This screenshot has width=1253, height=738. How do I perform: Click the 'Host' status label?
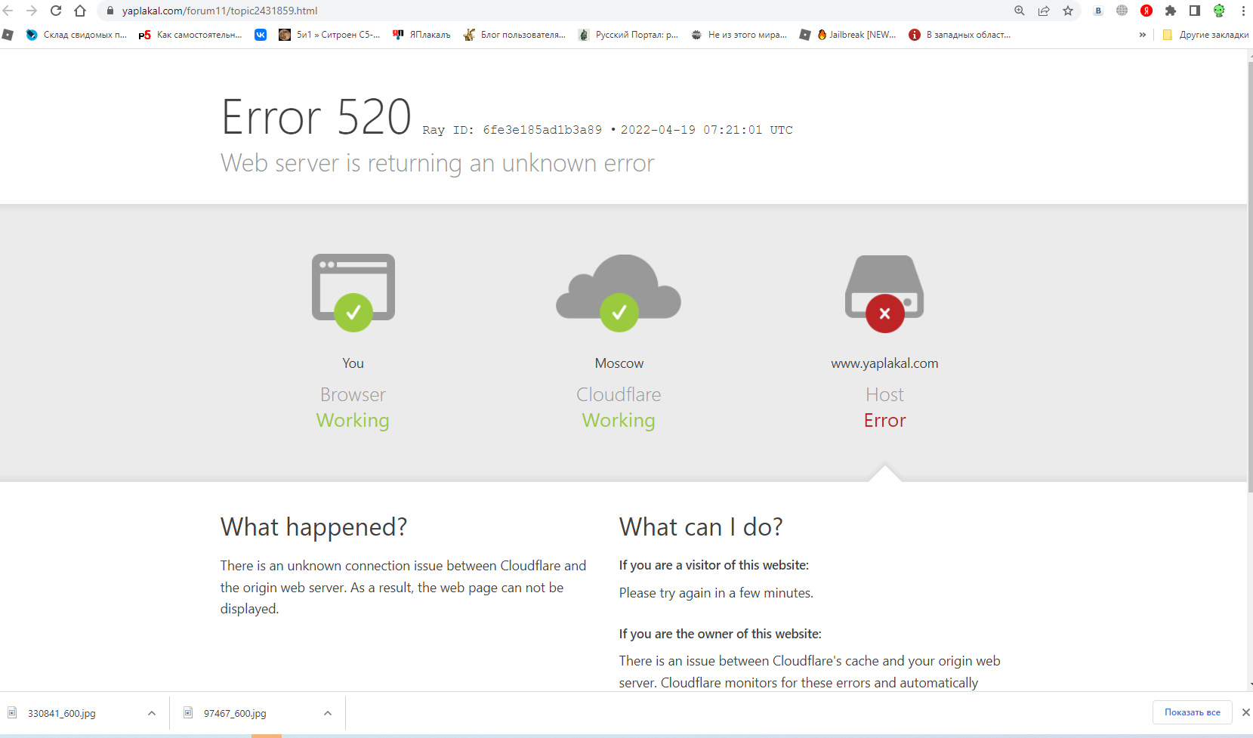[x=884, y=395]
